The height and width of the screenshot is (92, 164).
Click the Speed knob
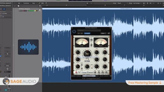[78, 59]
